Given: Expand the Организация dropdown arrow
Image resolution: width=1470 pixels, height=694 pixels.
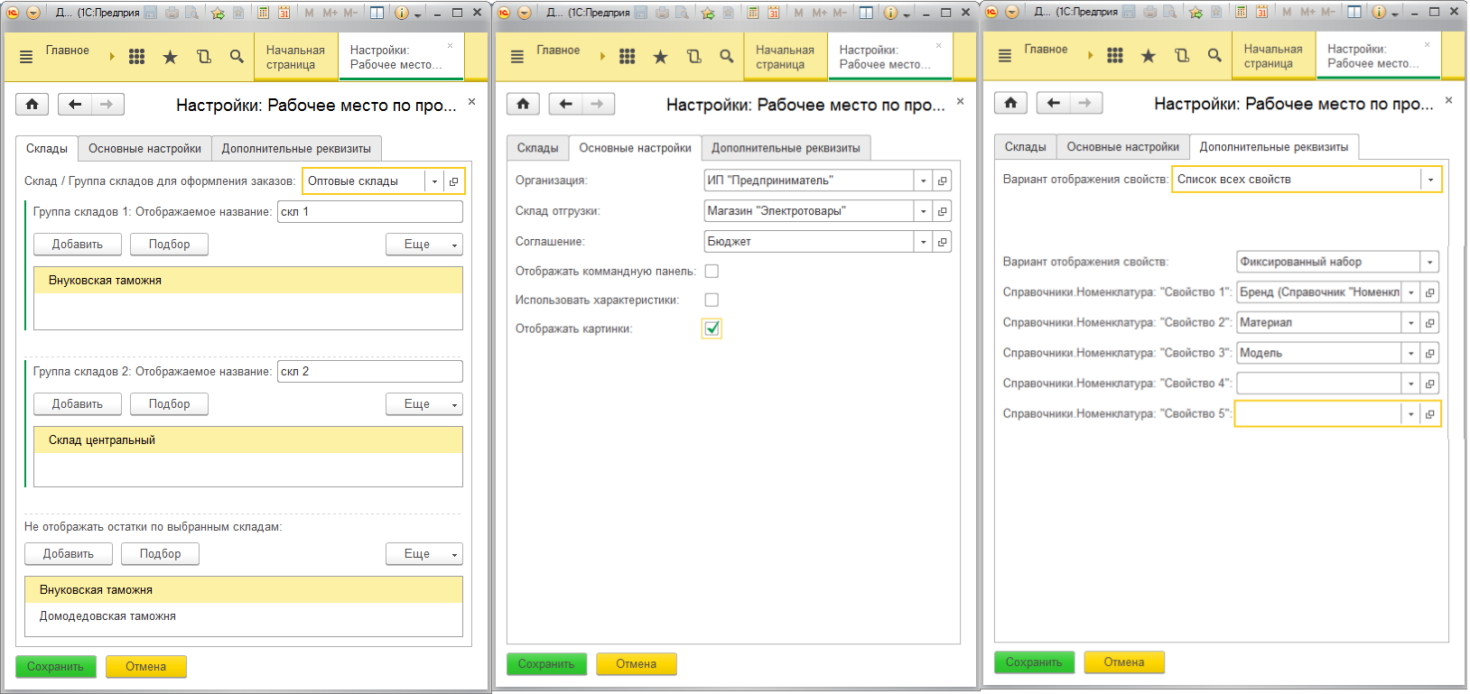Looking at the screenshot, I should [924, 180].
